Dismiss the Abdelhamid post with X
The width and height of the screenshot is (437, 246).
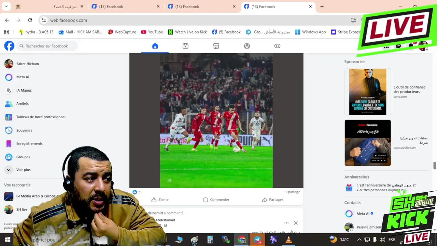pyautogui.click(x=296, y=223)
